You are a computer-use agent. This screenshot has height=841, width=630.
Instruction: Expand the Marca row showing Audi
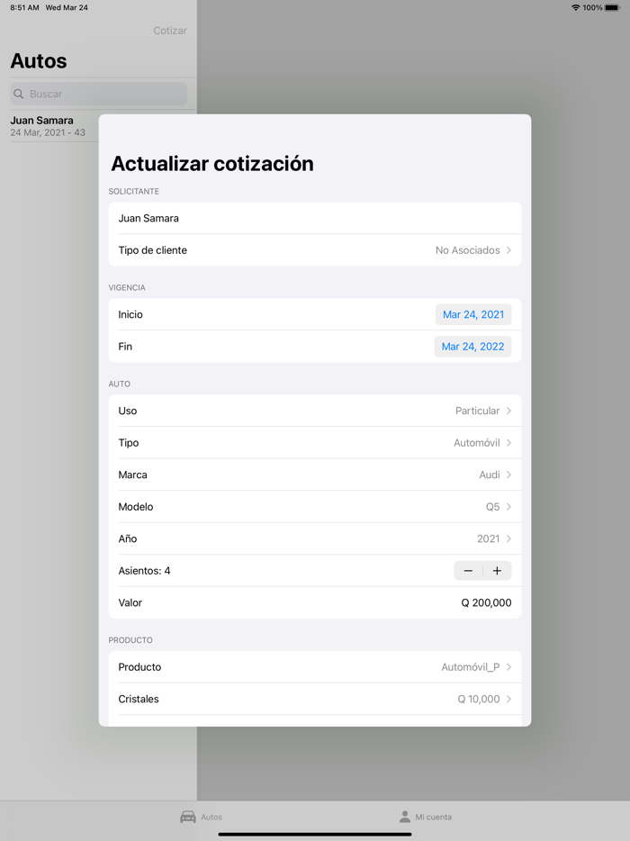315,475
